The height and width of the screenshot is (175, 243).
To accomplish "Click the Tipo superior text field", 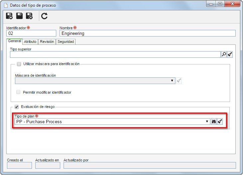I will [x=115, y=54].
